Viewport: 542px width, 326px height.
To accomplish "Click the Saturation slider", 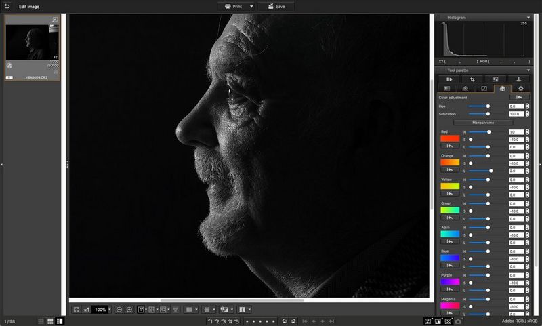I will click(x=488, y=114).
